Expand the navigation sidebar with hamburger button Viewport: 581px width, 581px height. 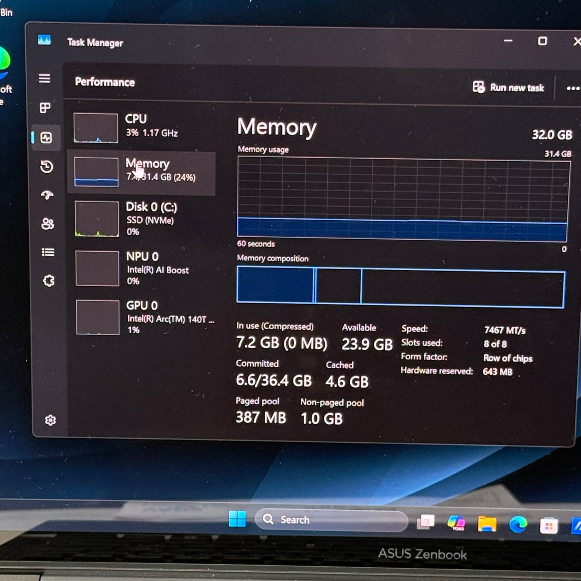pos(45,79)
